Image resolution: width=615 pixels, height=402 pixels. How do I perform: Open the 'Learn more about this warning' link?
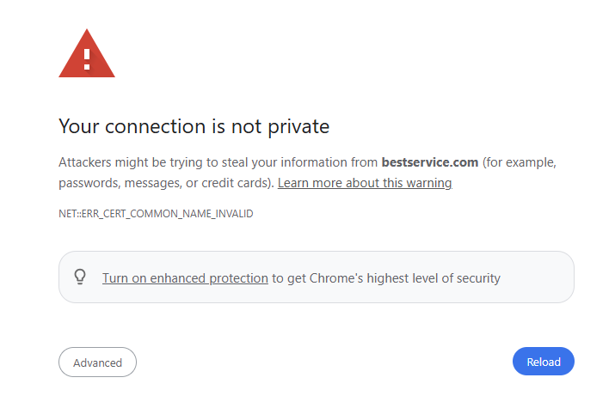pos(365,183)
